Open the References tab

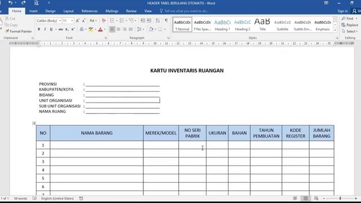tap(90, 11)
